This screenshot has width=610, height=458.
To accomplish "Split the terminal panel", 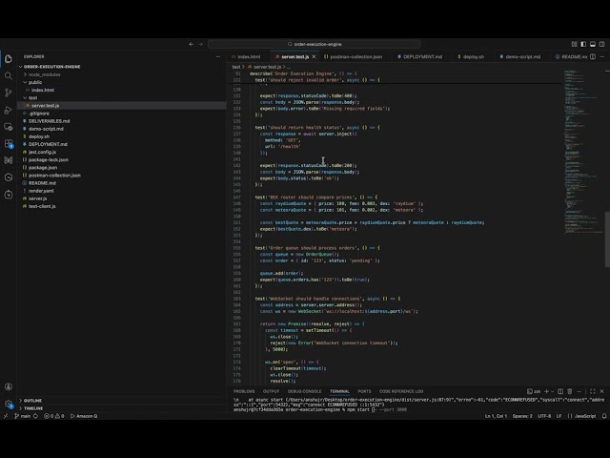I will (x=560, y=391).
